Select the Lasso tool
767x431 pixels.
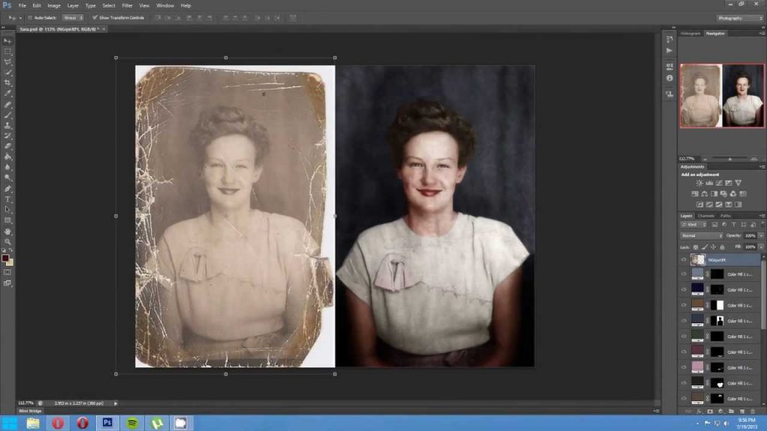click(7, 62)
